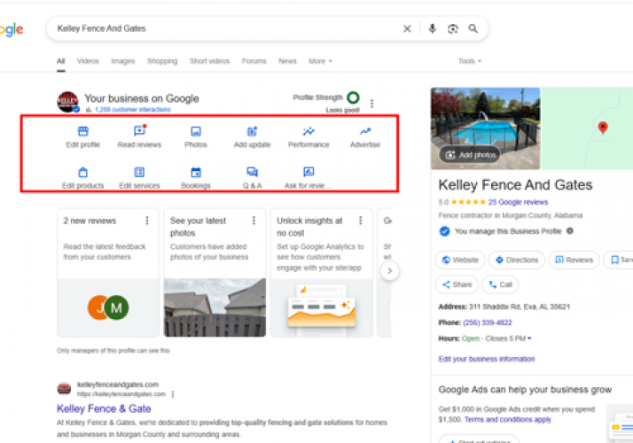The height and width of the screenshot is (443, 633).
Task: Click the Add photos button
Action: pos(470,154)
